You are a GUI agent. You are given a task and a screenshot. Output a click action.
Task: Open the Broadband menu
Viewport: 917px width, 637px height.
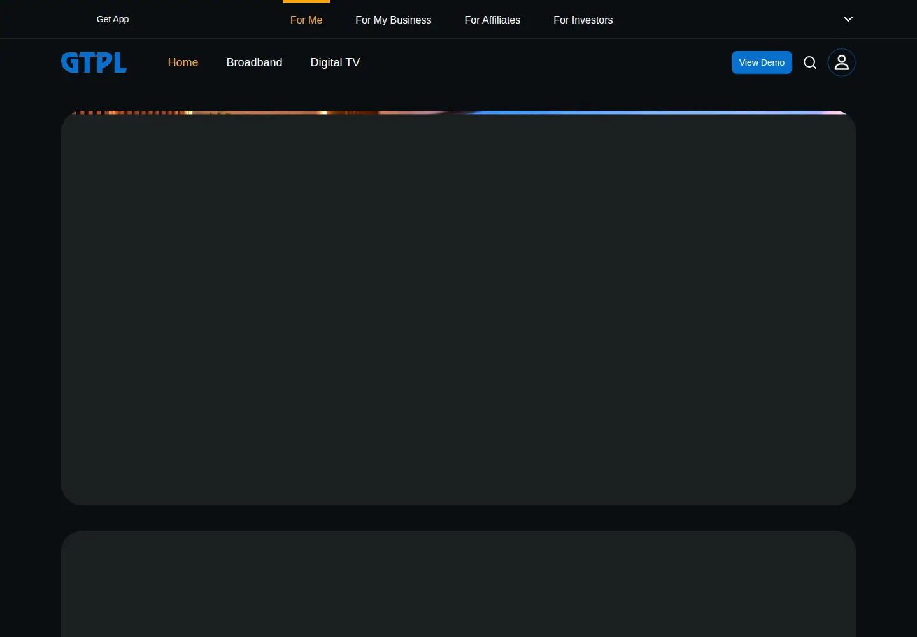[255, 62]
